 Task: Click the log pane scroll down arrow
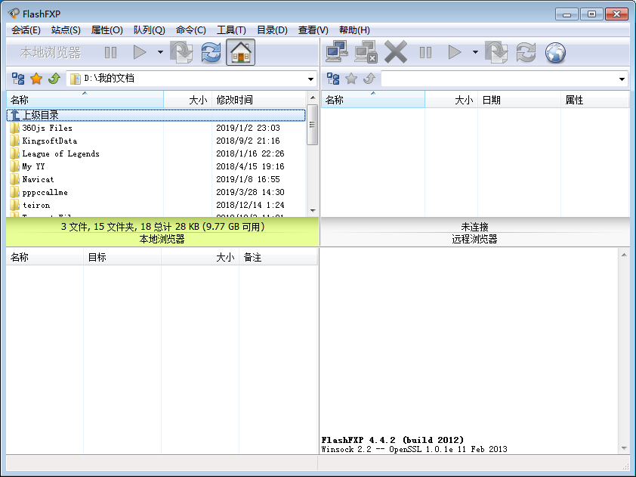click(x=624, y=448)
